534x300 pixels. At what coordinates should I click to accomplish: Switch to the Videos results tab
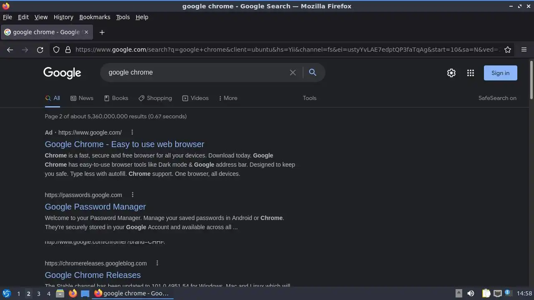click(195, 98)
